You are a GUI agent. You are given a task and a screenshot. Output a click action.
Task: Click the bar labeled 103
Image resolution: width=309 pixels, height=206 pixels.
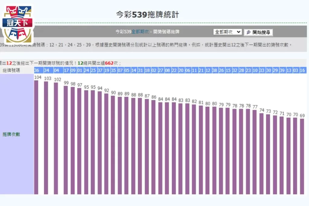[46, 138]
